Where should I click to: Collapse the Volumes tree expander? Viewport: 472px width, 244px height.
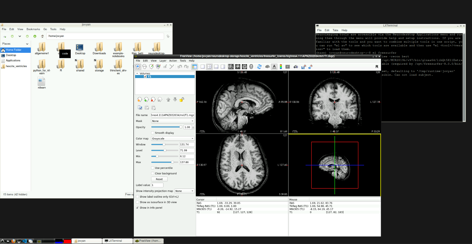(x=137, y=73)
